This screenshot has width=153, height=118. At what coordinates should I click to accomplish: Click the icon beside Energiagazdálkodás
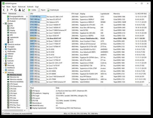8,17
